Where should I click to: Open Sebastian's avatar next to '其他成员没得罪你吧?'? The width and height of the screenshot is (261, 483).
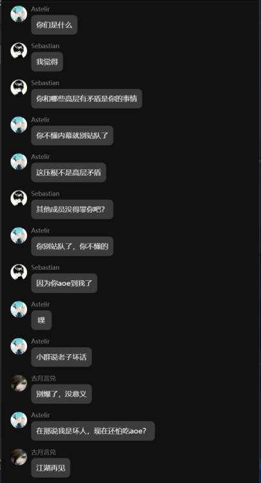click(x=19, y=199)
